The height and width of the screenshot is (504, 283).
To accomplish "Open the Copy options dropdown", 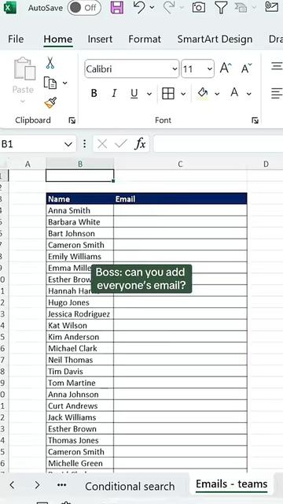I will pyautogui.click(x=64, y=83).
